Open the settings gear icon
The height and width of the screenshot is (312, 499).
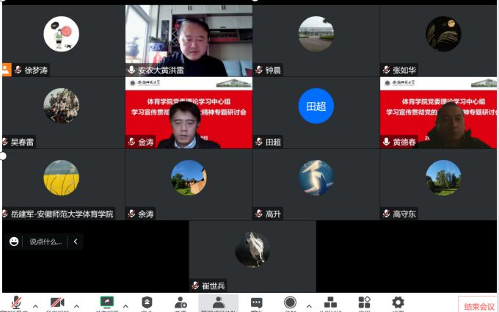398,302
